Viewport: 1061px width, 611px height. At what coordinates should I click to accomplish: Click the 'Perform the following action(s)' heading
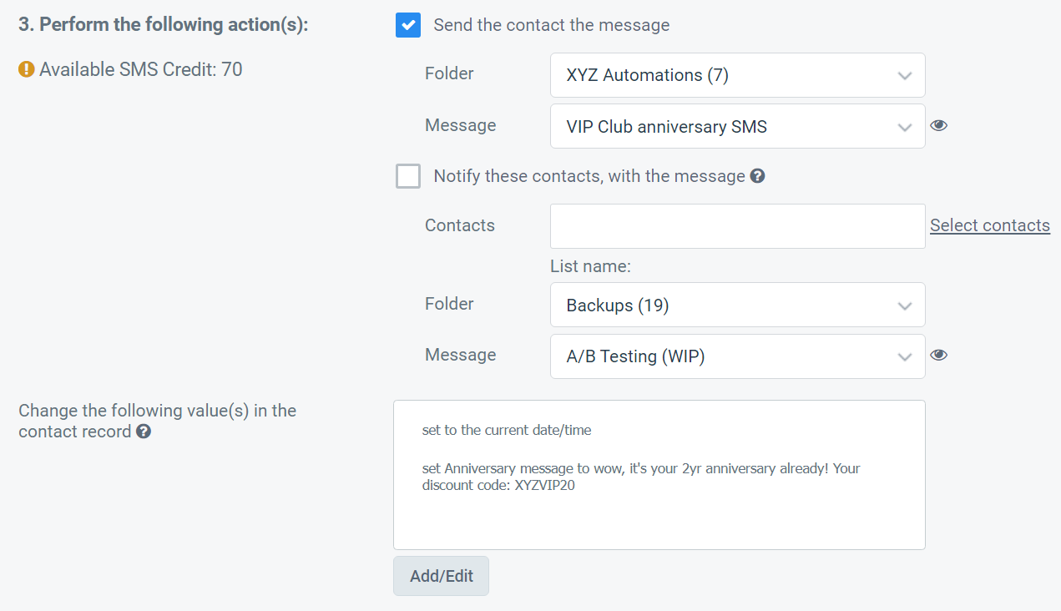(164, 24)
